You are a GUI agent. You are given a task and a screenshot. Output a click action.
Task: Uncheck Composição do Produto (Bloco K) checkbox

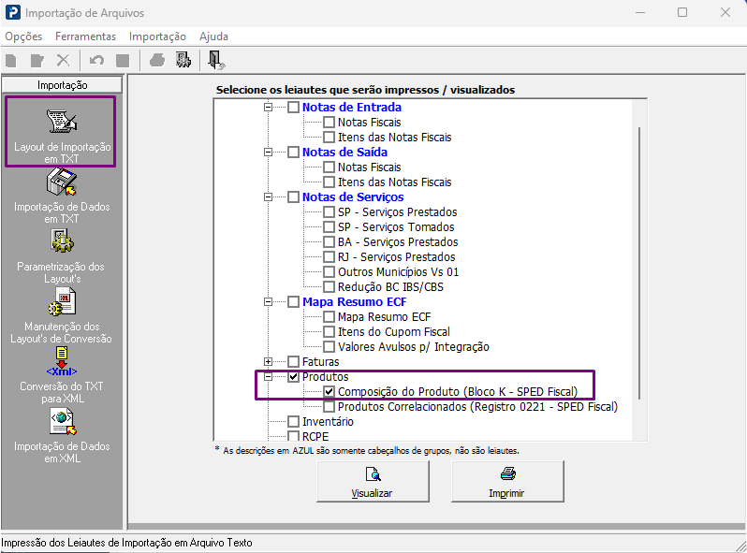tap(329, 391)
